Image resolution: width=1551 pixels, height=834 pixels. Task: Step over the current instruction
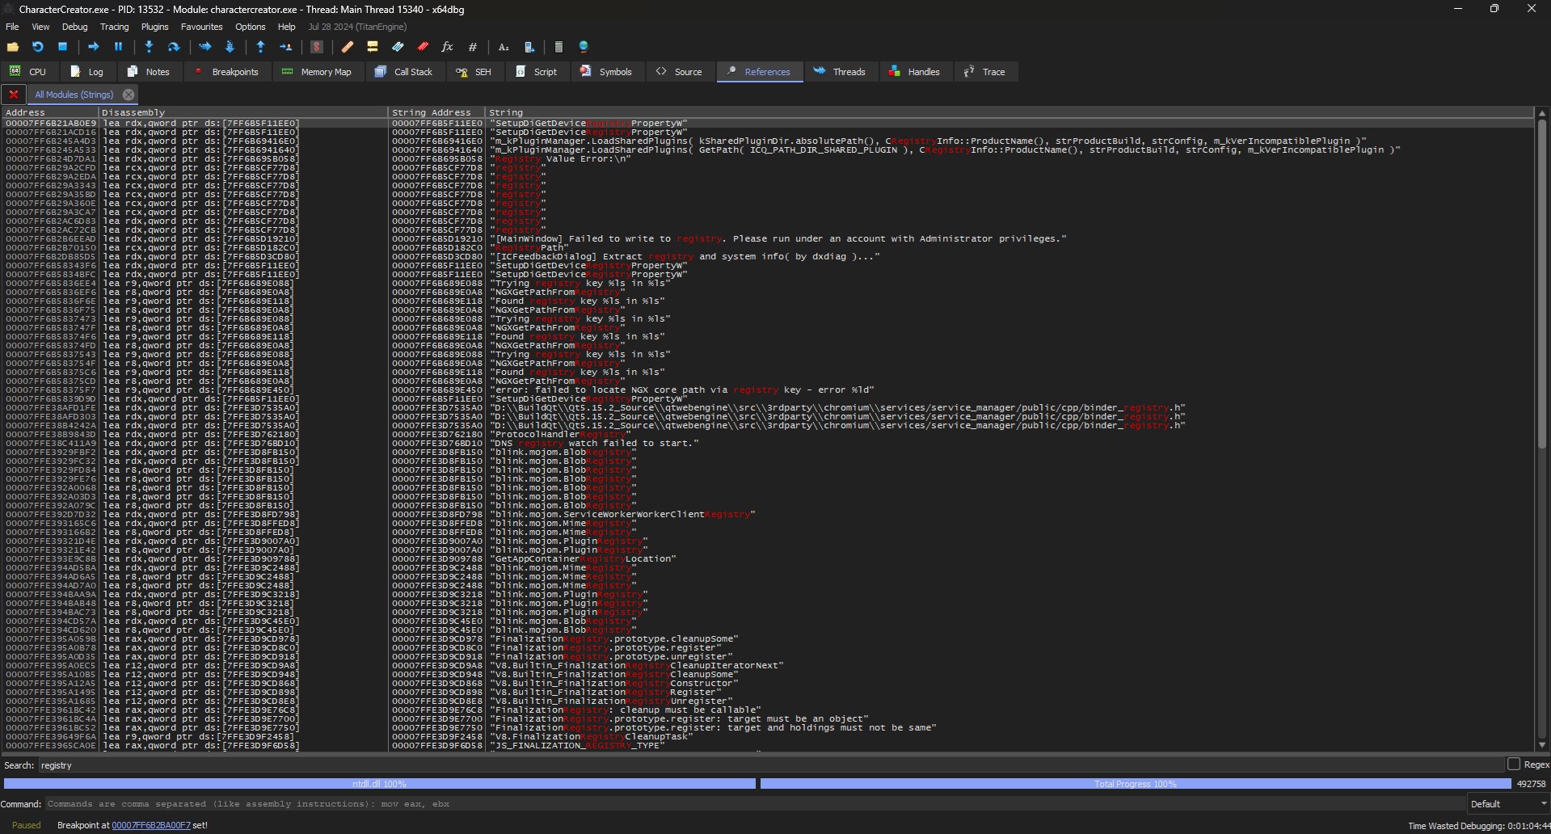click(175, 47)
